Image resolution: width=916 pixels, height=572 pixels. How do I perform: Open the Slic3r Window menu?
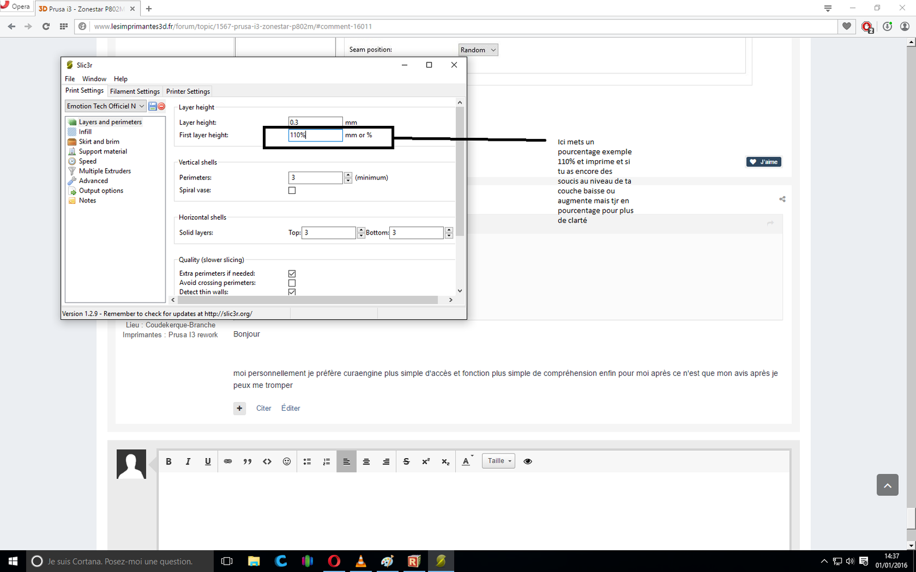[x=94, y=79]
